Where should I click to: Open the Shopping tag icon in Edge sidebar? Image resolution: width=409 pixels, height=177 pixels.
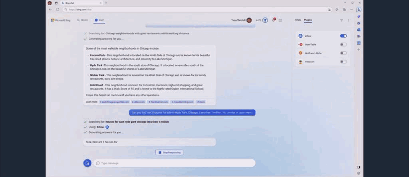[x=359, y=17]
